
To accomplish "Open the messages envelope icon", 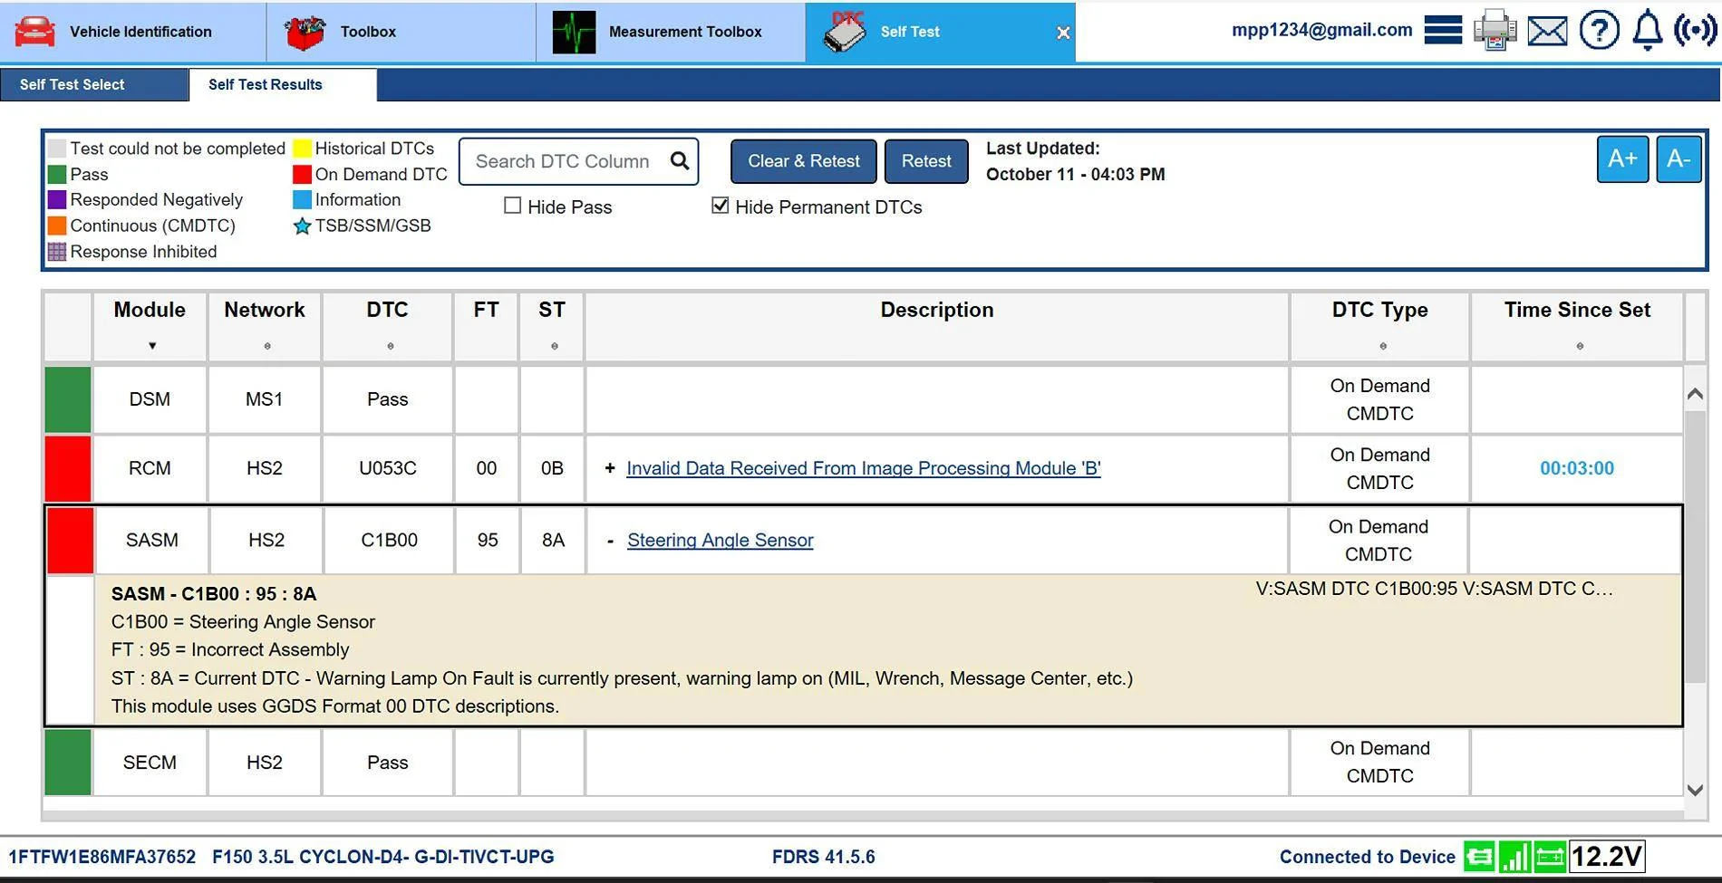I will click(x=1548, y=30).
